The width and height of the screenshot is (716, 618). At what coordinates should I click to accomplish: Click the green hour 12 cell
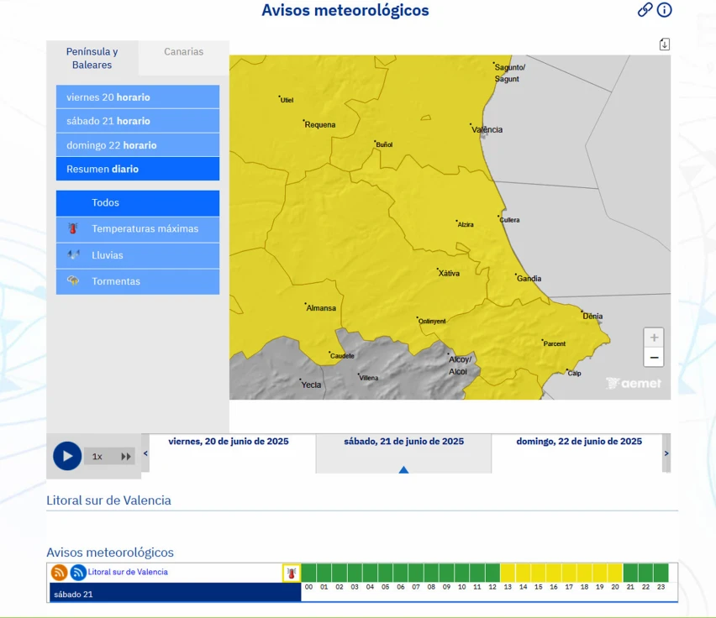(x=492, y=573)
